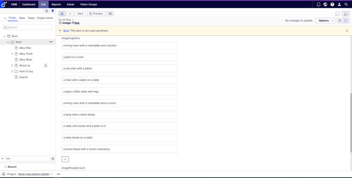Open the help question mark icon
Image resolution: width=352 pixels, height=178 pixels.
pyautogui.click(x=332, y=4)
